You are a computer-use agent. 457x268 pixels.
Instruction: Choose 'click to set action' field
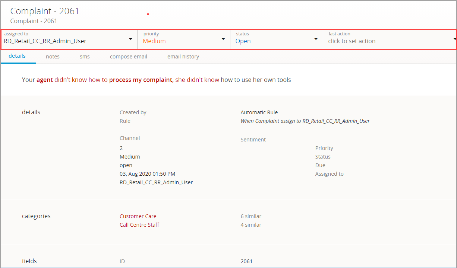(352, 41)
